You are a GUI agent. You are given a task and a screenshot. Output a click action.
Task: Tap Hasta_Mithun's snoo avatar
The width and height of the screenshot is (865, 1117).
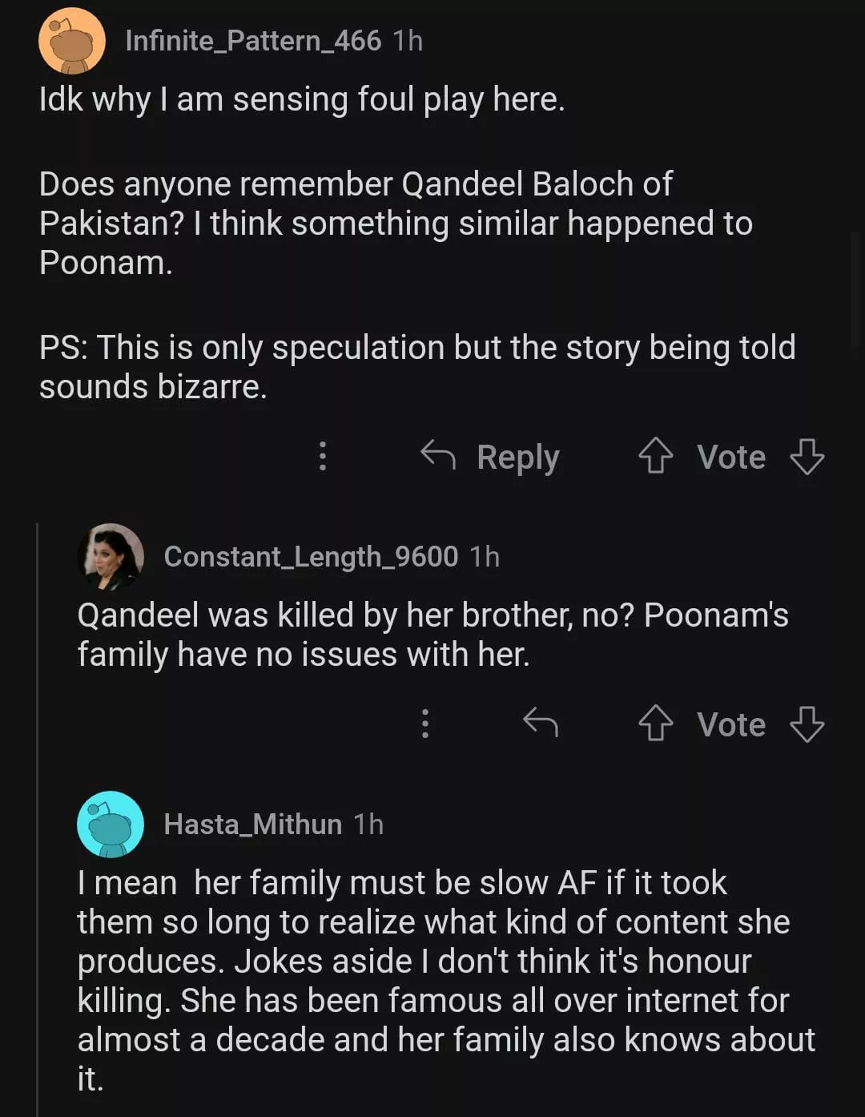111,824
